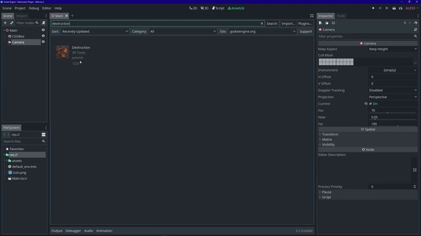Hide the CSGBox node
This screenshot has width=421, height=236.
(43, 36)
